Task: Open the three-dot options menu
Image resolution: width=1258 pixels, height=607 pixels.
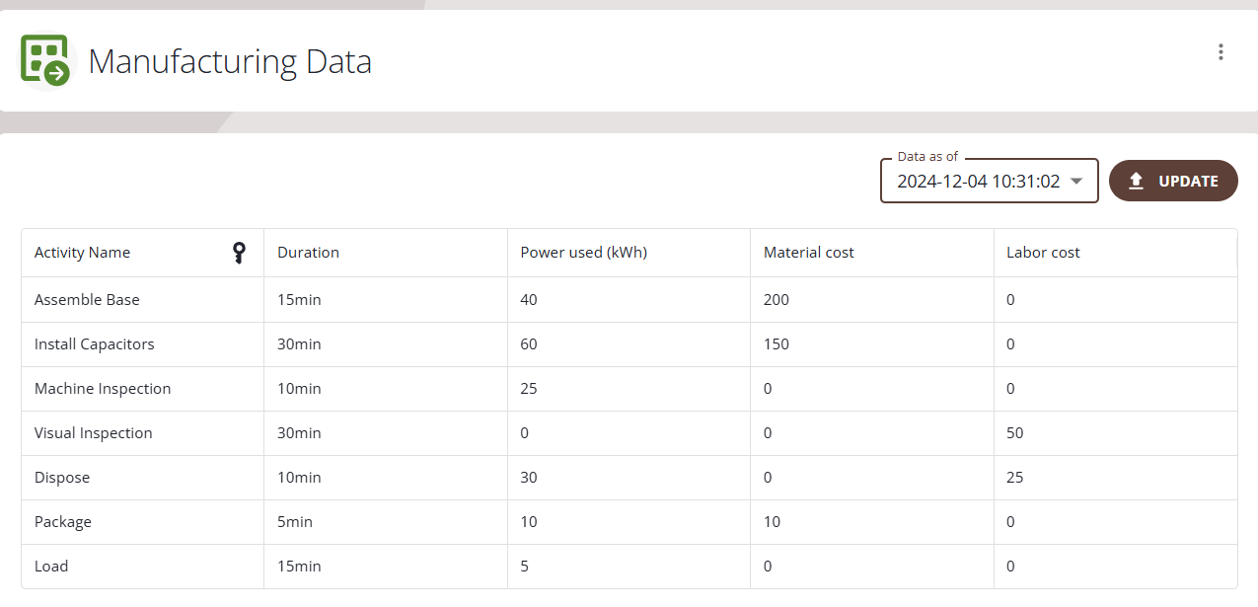Action: [1221, 52]
